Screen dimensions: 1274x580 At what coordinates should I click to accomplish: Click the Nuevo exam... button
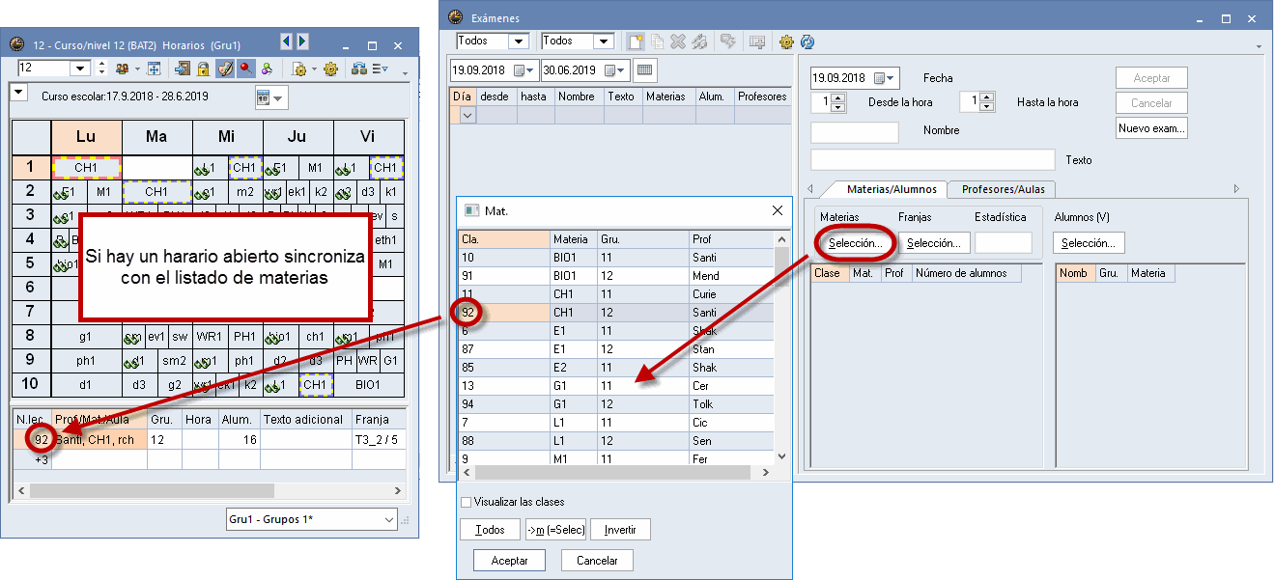pyautogui.click(x=1151, y=127)
